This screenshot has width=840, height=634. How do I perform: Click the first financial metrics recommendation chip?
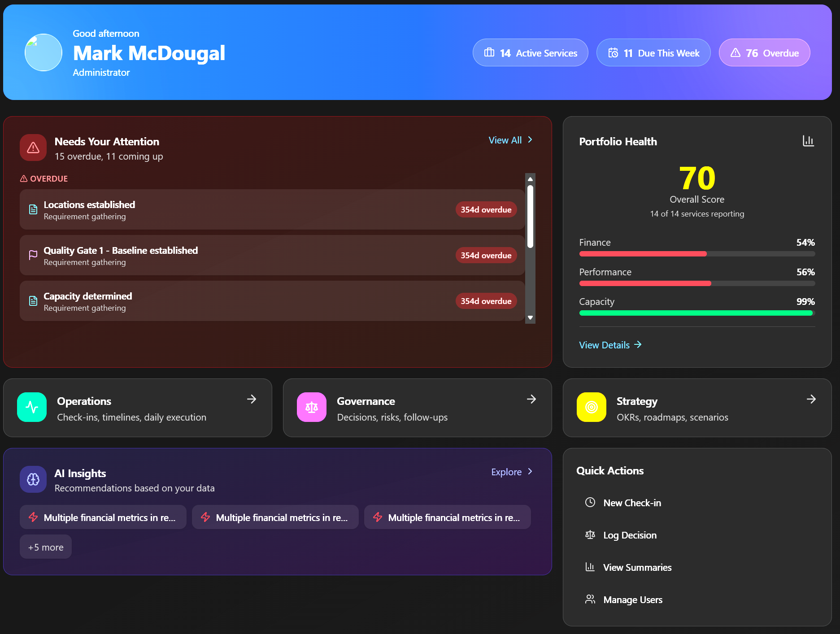pyautogui.click(x=103, y=517)
